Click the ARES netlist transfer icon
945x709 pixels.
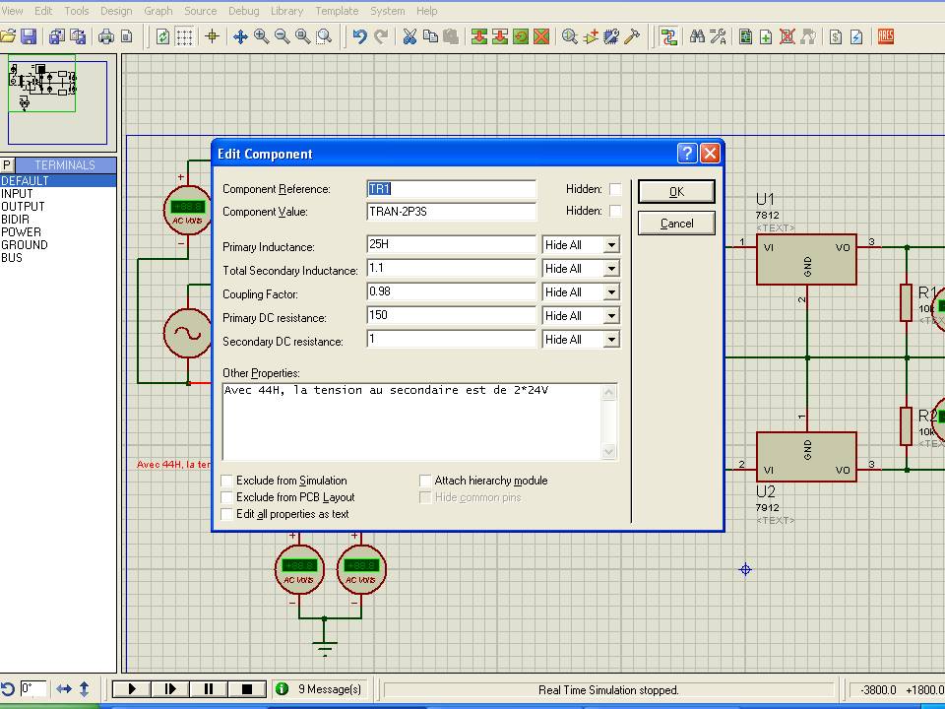tap(885, 36)
